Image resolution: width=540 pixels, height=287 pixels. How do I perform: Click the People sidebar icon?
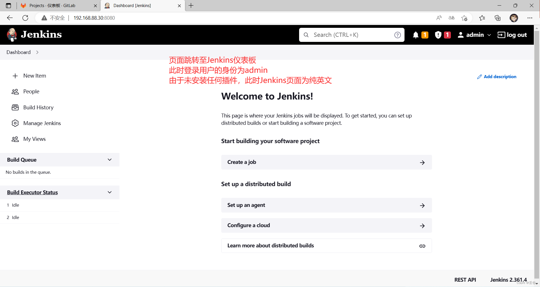coord(15,92)
